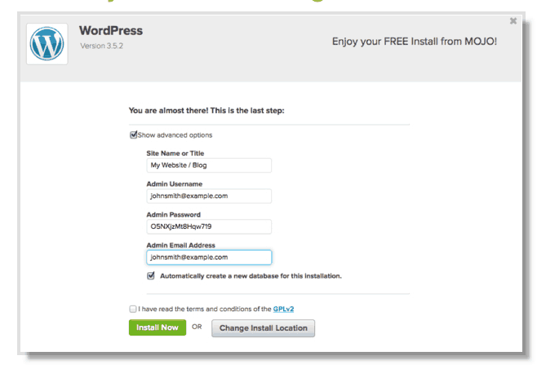Click the Admin Email Address field
Image resolution: width=537 pixels, height=369 pixels.
coord(209,257)
